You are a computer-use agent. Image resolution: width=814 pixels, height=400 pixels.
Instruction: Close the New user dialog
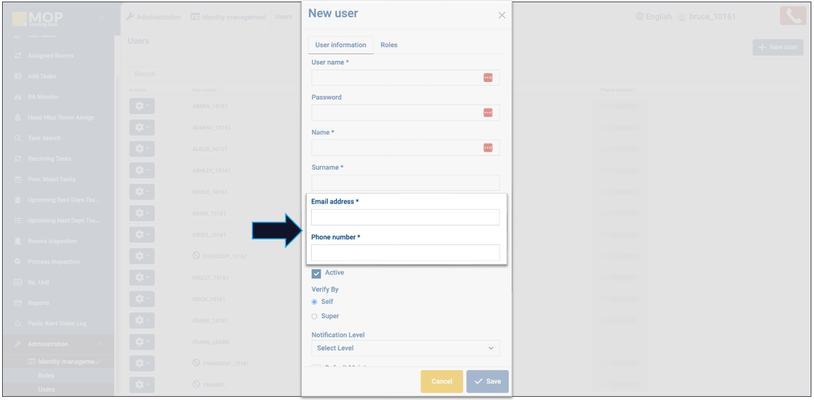tap(502, 15)
